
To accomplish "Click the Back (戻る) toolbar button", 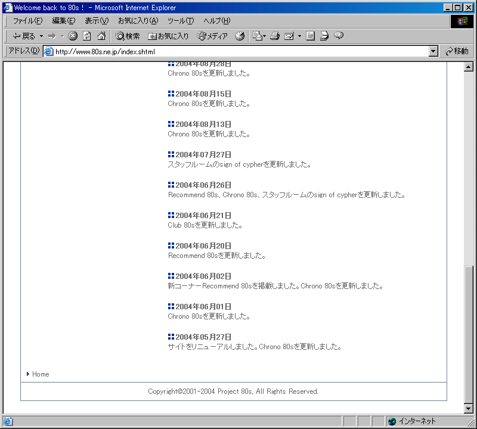I will point(23,36).
